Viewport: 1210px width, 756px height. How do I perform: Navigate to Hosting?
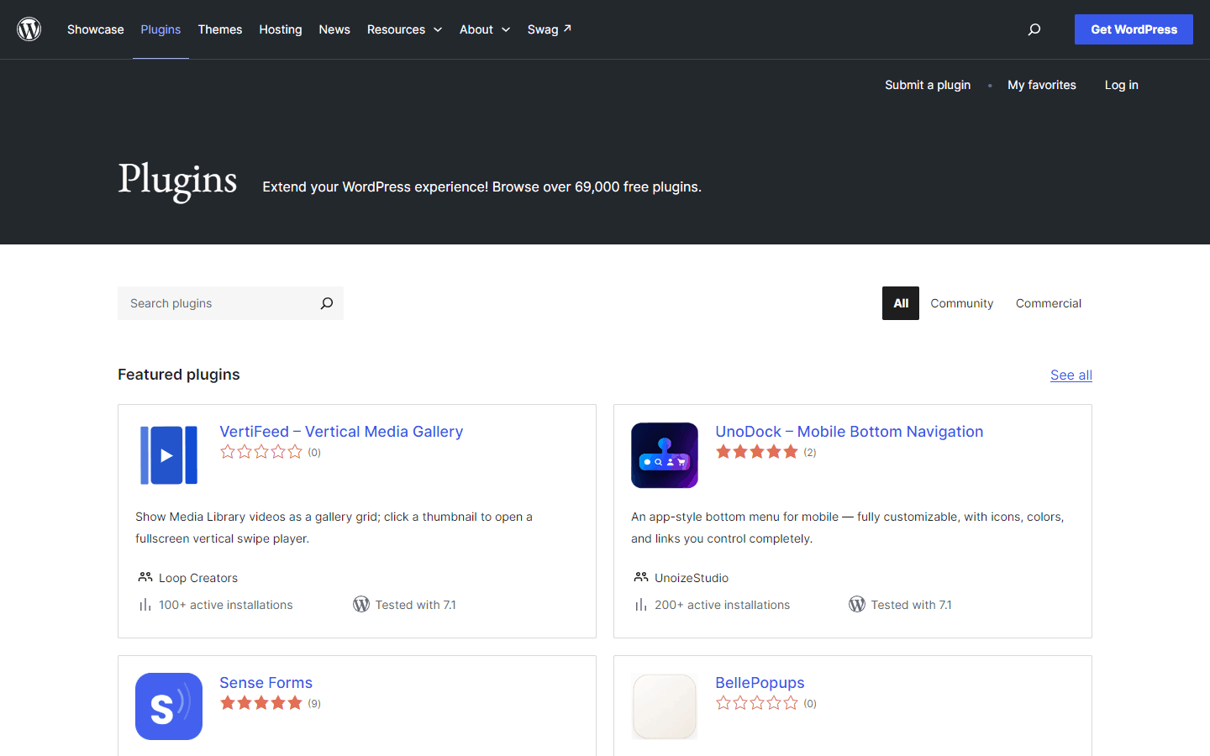[281, 29]
